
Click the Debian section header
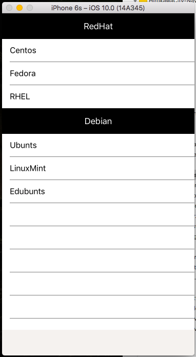[98, 121]
